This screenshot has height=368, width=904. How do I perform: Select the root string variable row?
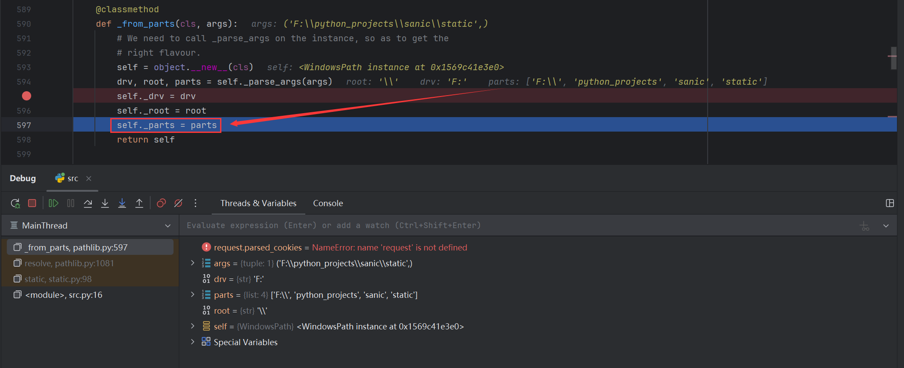pyautogui.click(x=538, y=311)
